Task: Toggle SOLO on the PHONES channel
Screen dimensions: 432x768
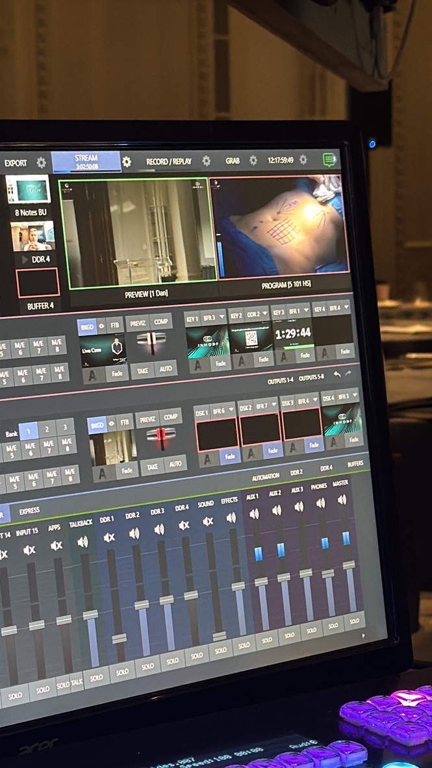Action: coord(333,626)
